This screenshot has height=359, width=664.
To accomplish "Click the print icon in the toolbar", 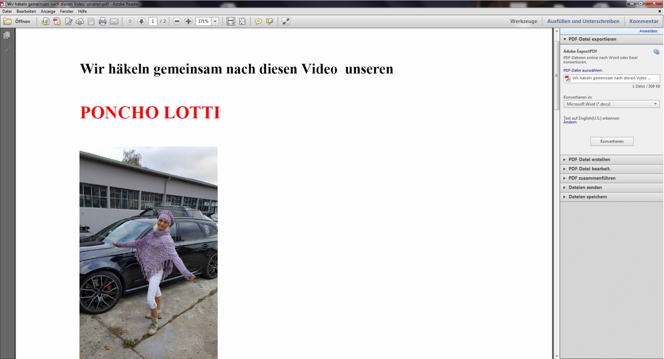I will (x=102, y=21).
